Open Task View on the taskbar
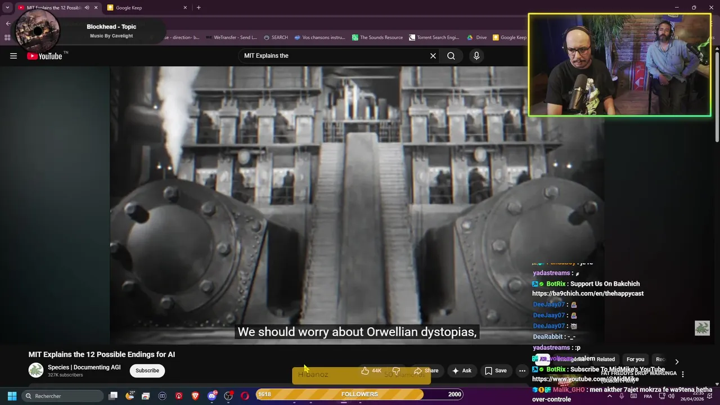Image resolution: width=720 pixels, height=405 pixels. click(x=113, y=396)
